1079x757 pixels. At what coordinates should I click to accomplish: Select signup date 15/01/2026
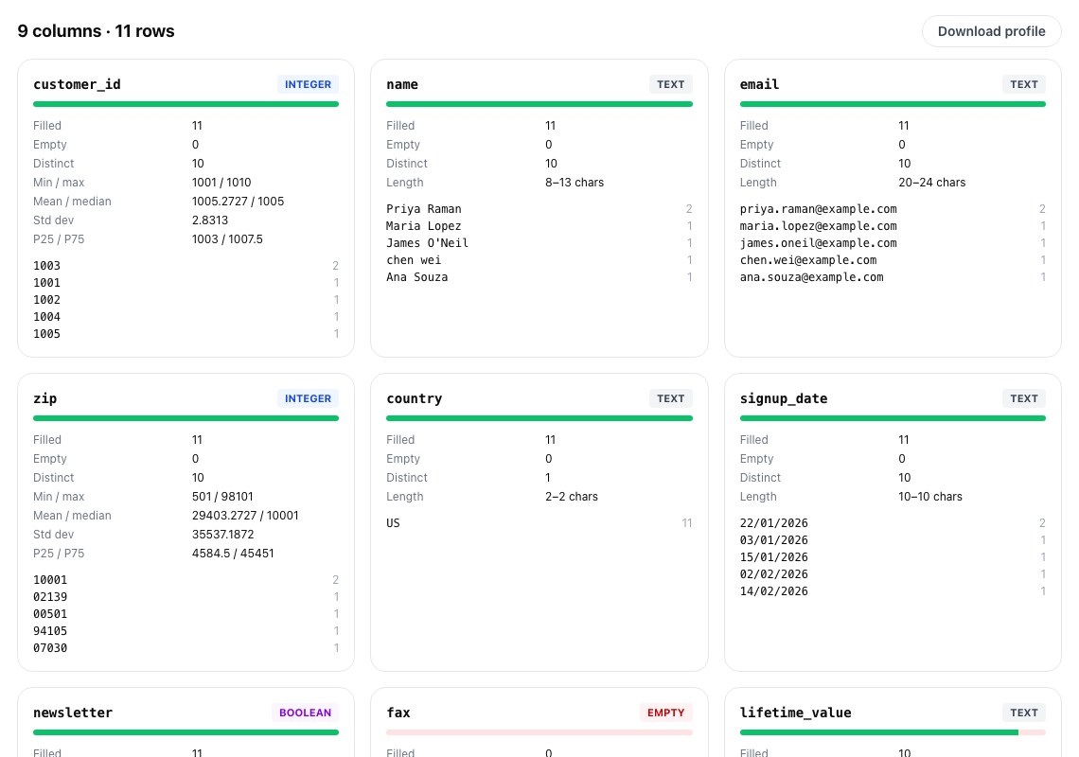pyautogui.click(x=774, y=557)
